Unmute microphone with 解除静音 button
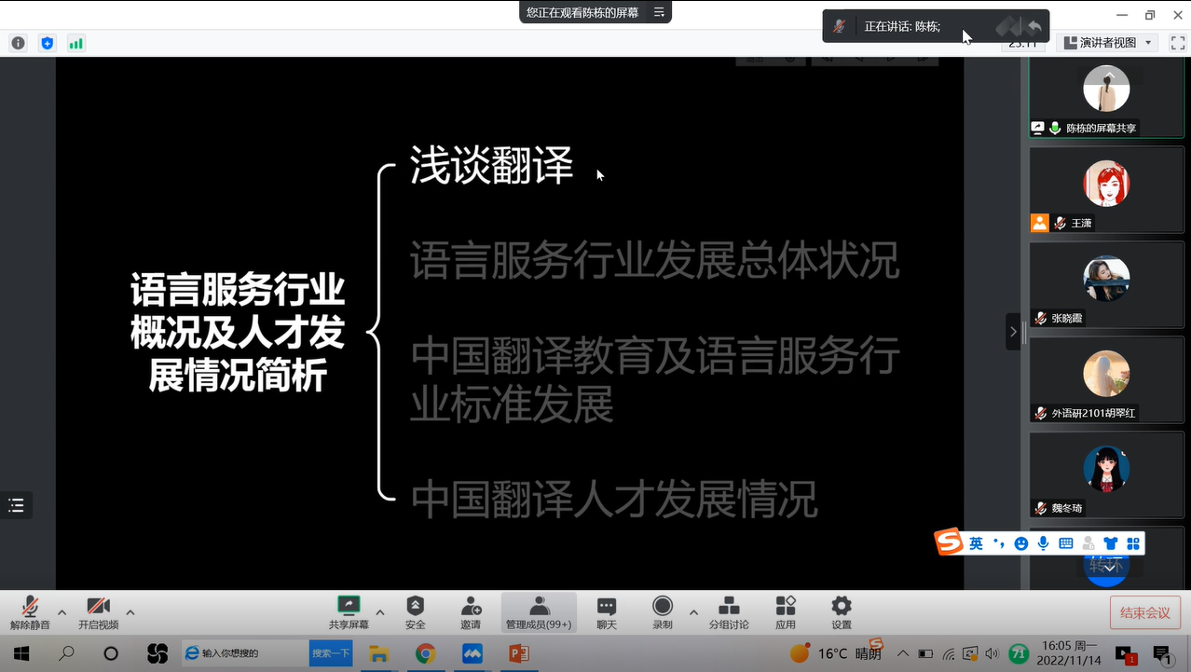The image size is (1191, 672). coord(30,612)
